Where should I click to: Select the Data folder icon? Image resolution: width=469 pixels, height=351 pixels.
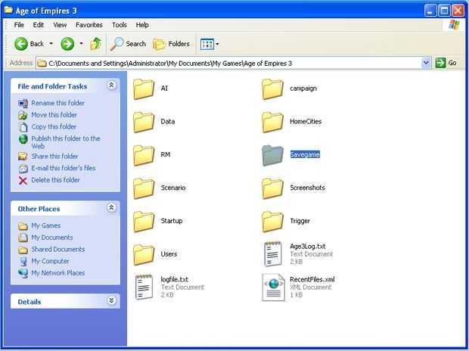(144, 122)
